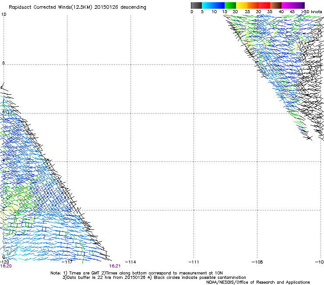Click the Rapidscat Corrected Winds title text

point(77,7)
